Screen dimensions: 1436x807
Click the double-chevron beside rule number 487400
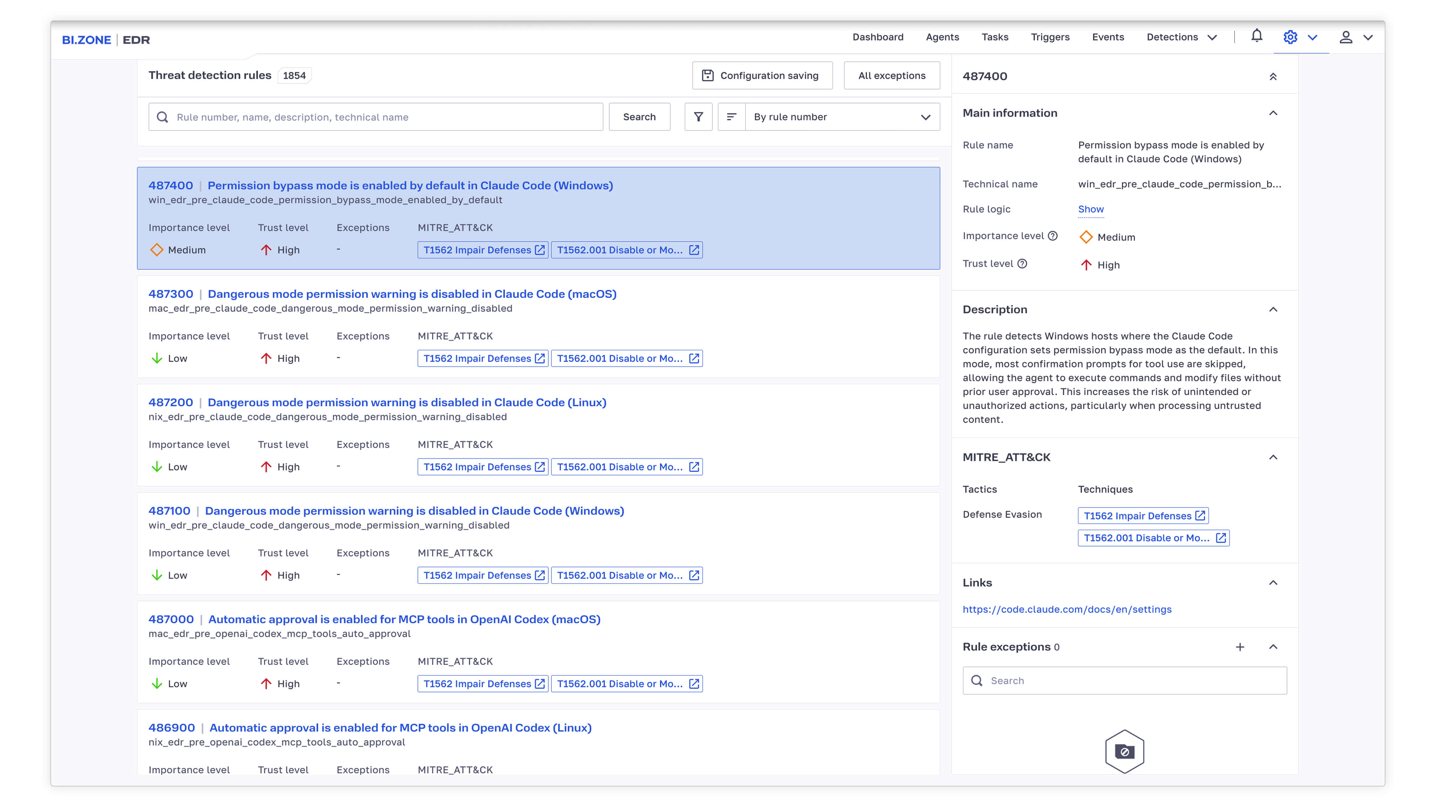1273,76
